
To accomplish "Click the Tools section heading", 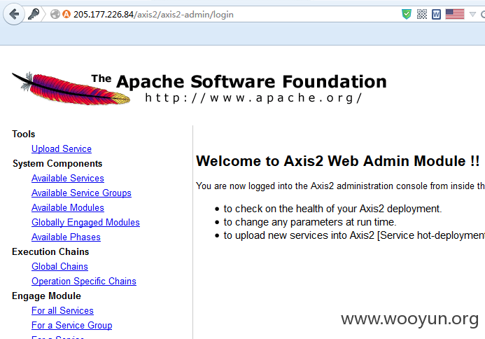I will click(24, 134).
